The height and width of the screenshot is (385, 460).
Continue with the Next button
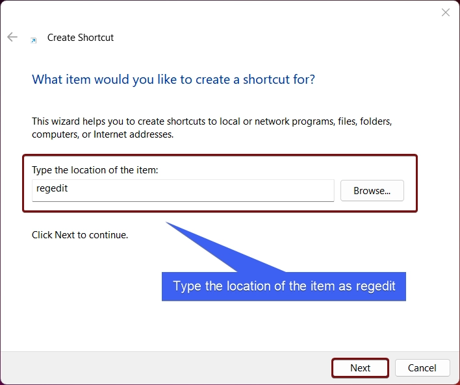point(360,367)
